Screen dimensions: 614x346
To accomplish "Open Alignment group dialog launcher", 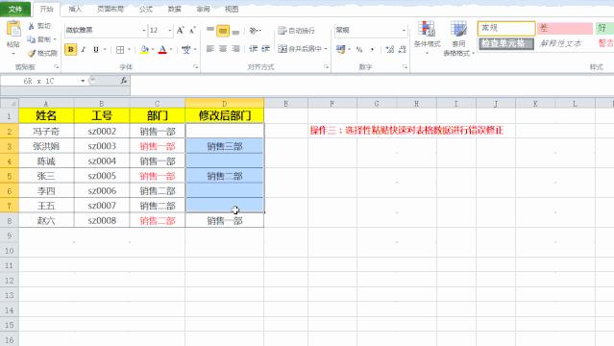I will [x=326, y=67].
